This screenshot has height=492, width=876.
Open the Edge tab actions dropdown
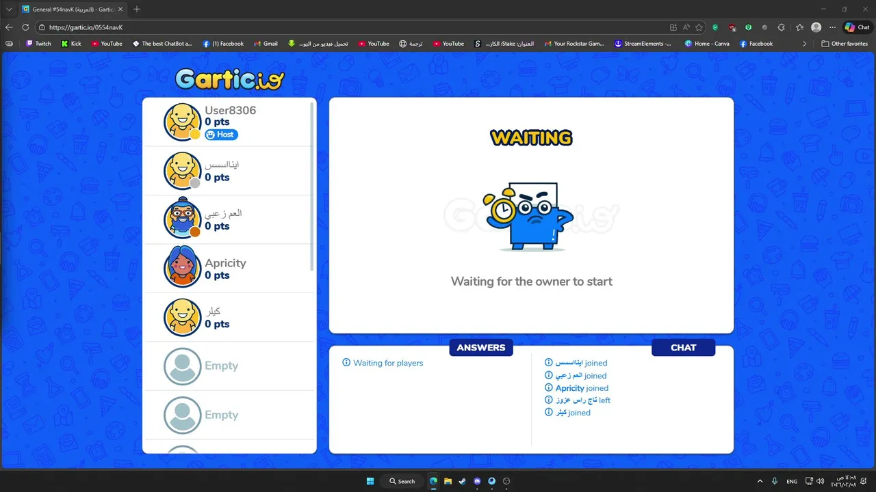(x=9, y=9)
